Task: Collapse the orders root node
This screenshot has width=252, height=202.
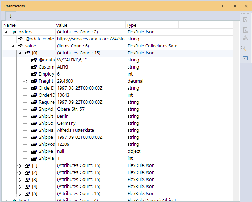Action: pyautogui.click(x=6, y=32)
